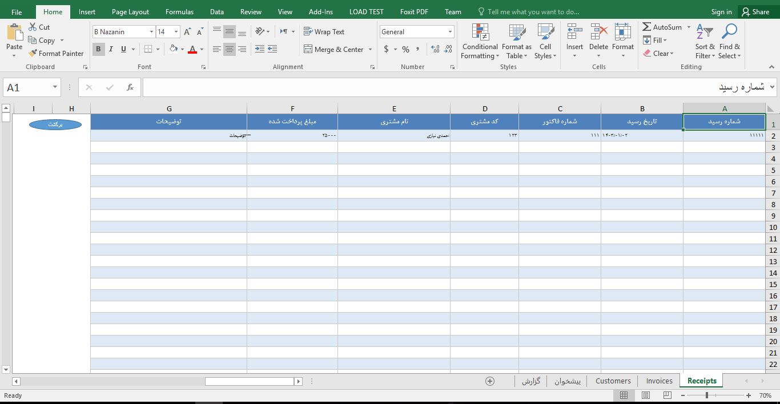The width and height of the screenshot is (780, 404).
Task: Open the AutoSum dropdown arrow
Action: [689, 27]
